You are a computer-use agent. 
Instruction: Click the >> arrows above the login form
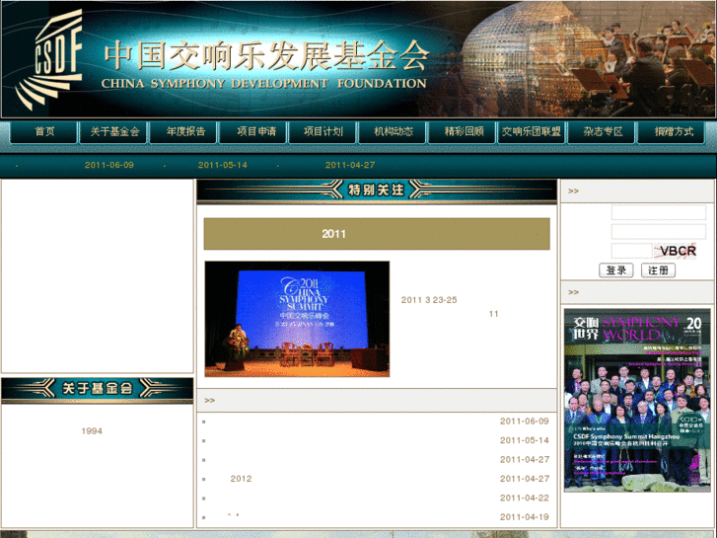(573, 191)
